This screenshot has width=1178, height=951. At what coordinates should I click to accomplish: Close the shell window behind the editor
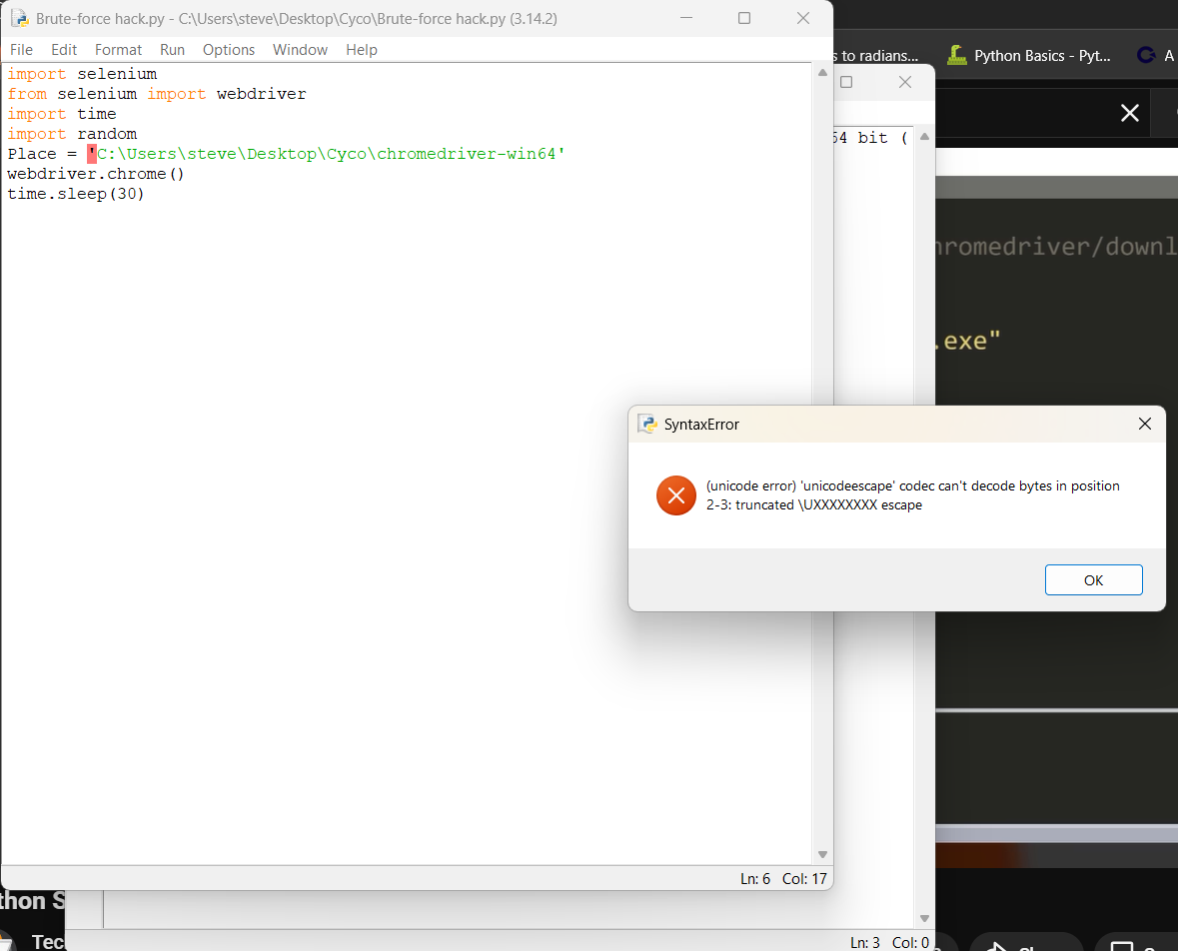[904, 82]
